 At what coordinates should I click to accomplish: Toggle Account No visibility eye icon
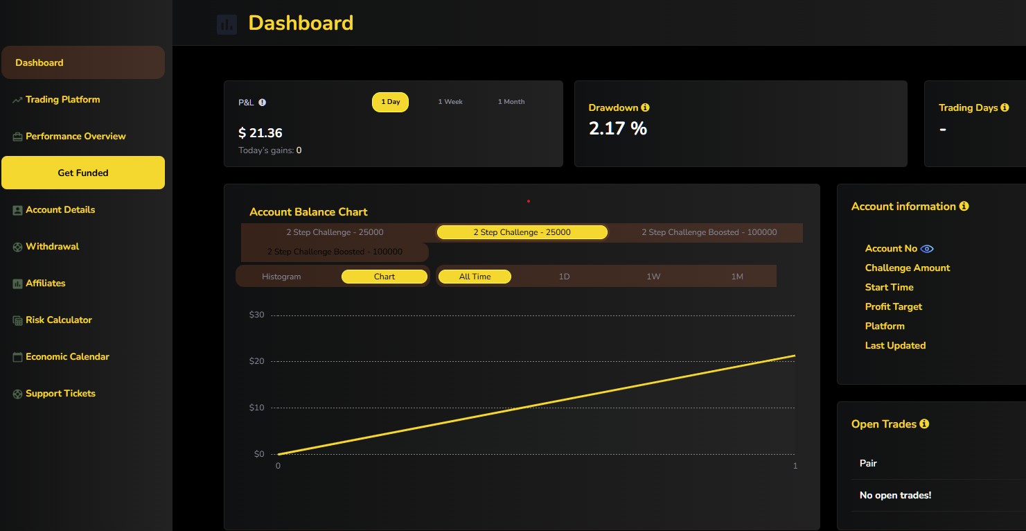927,249
